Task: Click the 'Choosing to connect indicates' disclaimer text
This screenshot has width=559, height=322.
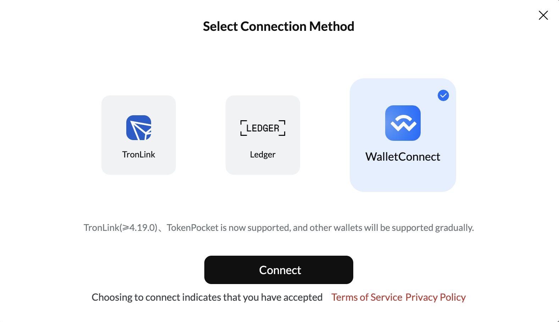Action: pyautogui.click(x=207, y=297)
